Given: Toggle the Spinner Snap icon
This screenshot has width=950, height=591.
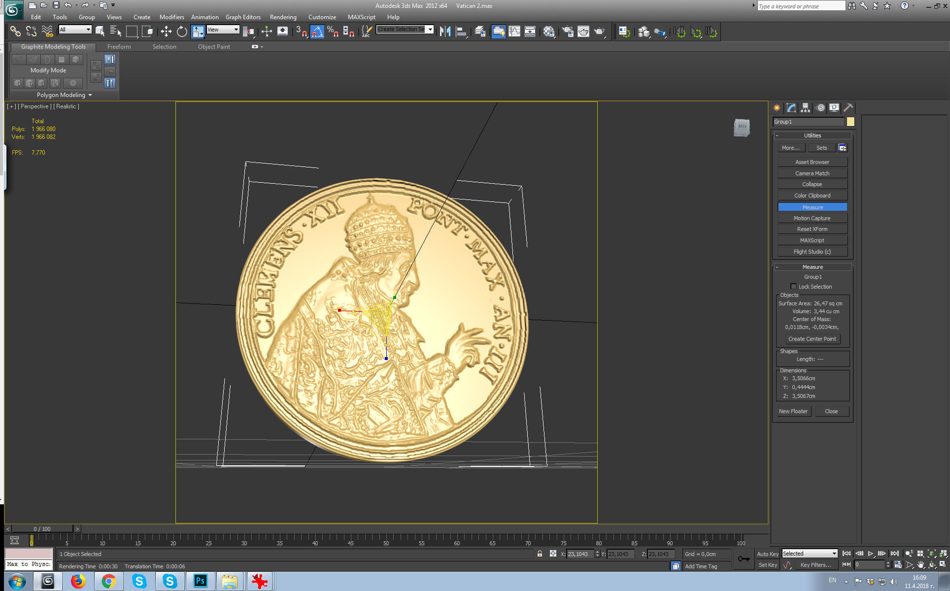Looking at the screenshot, I should pyautogui.click(x=349, y=32).
